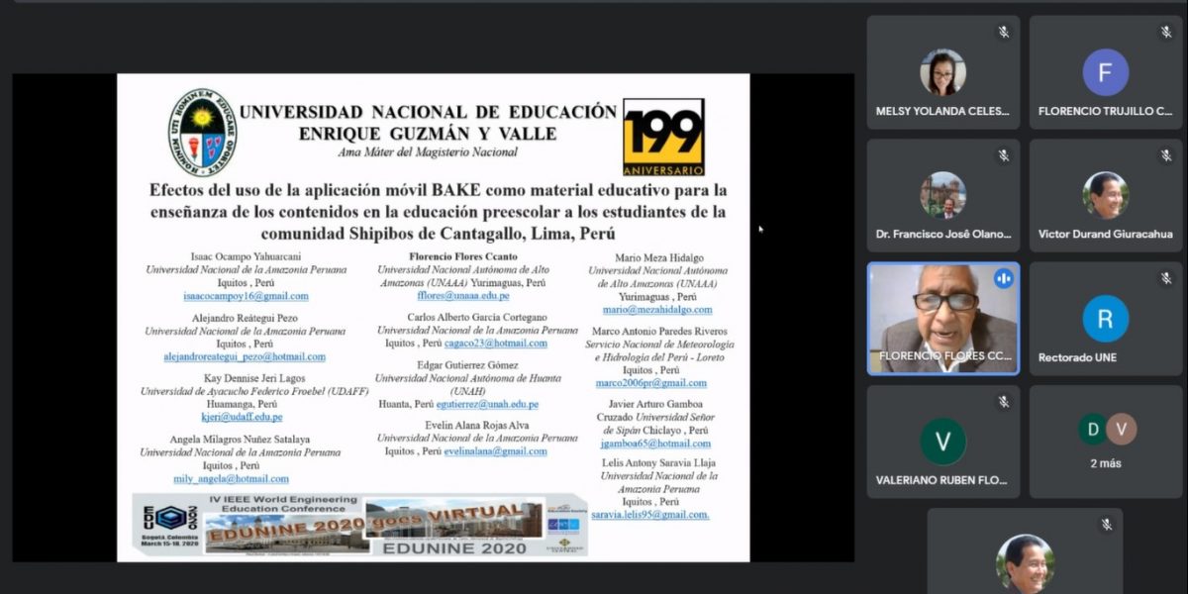
Task: Open the '2 más' additional participants tile
Action: (1106, 442)
